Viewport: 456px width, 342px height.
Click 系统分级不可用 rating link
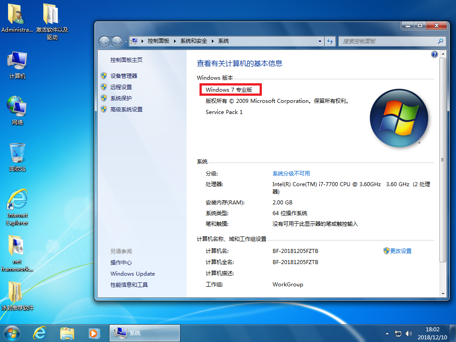291,174
